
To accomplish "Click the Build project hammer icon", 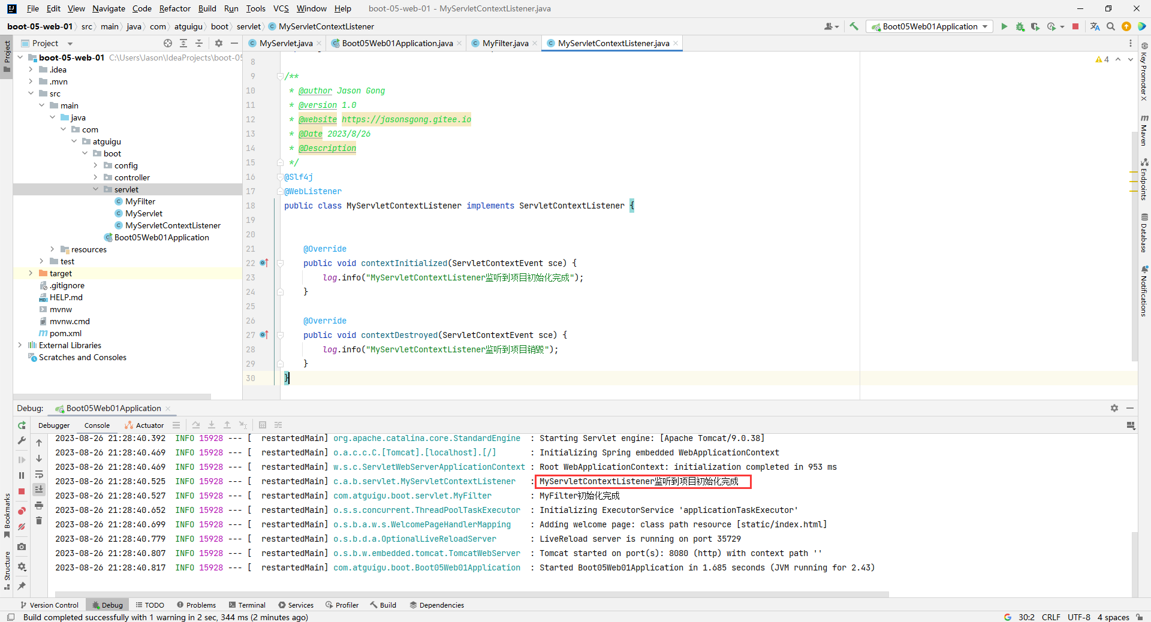I will (854, 26).
